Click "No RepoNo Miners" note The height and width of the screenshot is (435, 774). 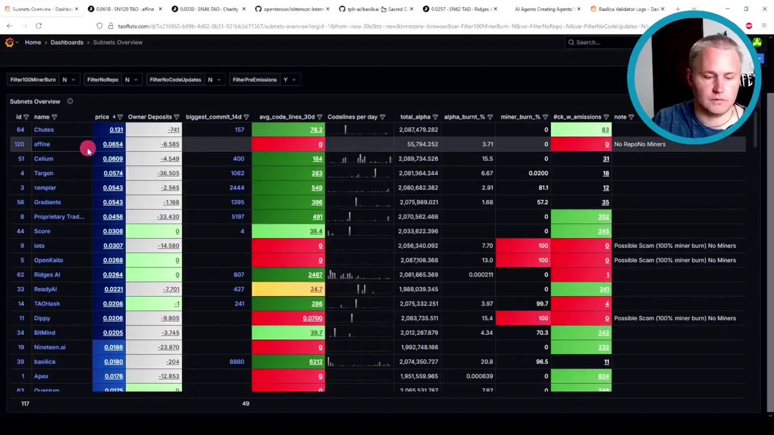640,144
